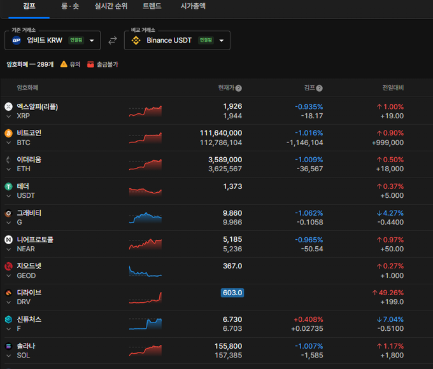This screenshot has height=369, width=433.
Task: Open the GEOD mini price chart
Action: [x=146, y=271]
